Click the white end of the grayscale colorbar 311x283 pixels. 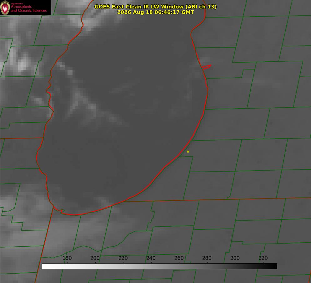point(46,266)
